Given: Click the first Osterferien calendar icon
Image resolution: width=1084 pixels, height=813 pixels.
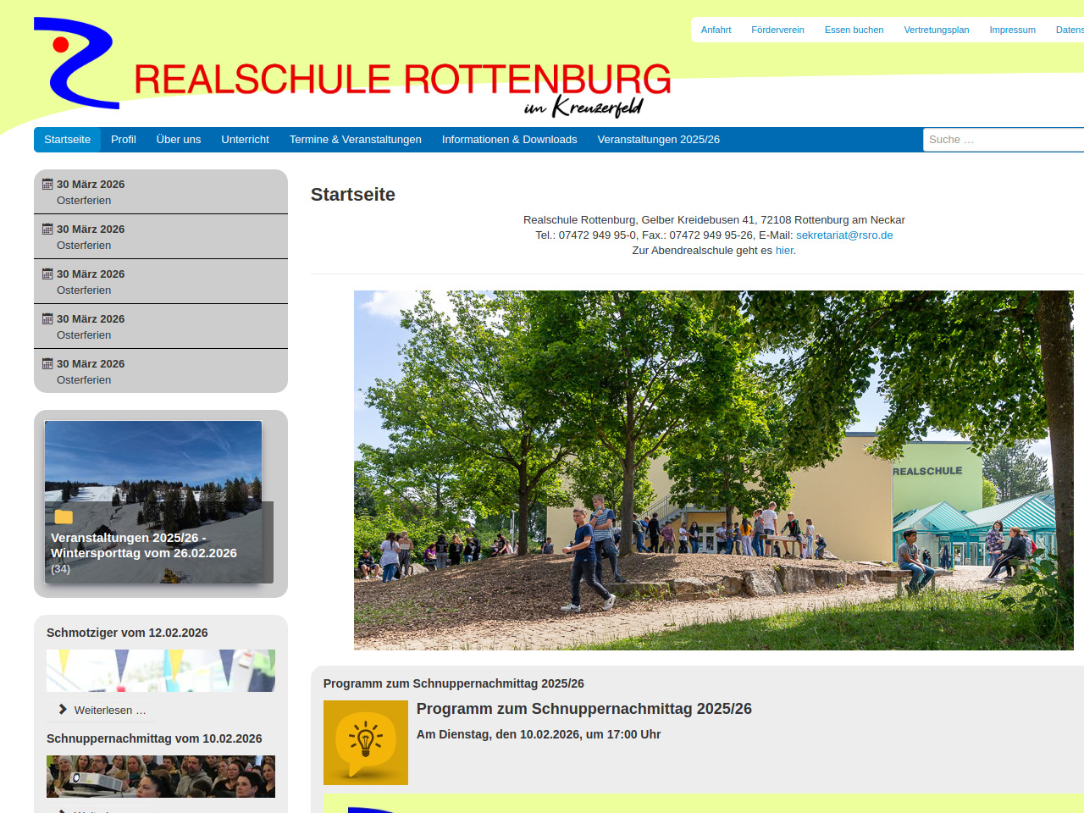Looking at the screenshot, I should coord(48,185).
